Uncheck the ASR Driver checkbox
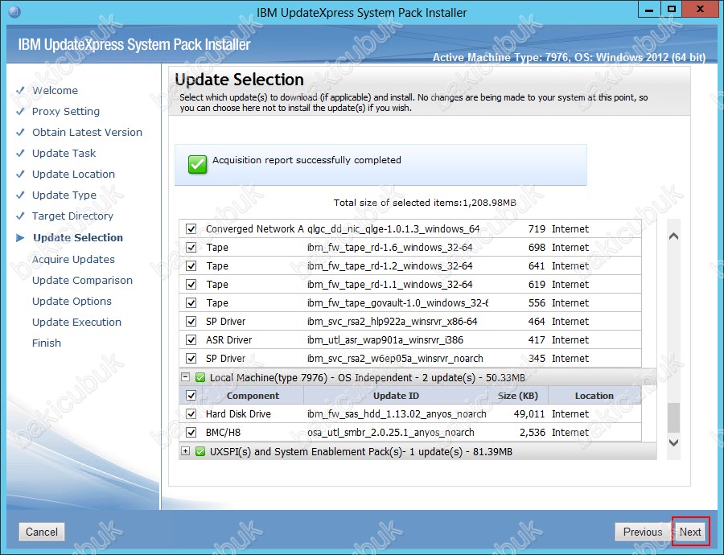This screenshot has width=724, height=555. pos(191,340)
